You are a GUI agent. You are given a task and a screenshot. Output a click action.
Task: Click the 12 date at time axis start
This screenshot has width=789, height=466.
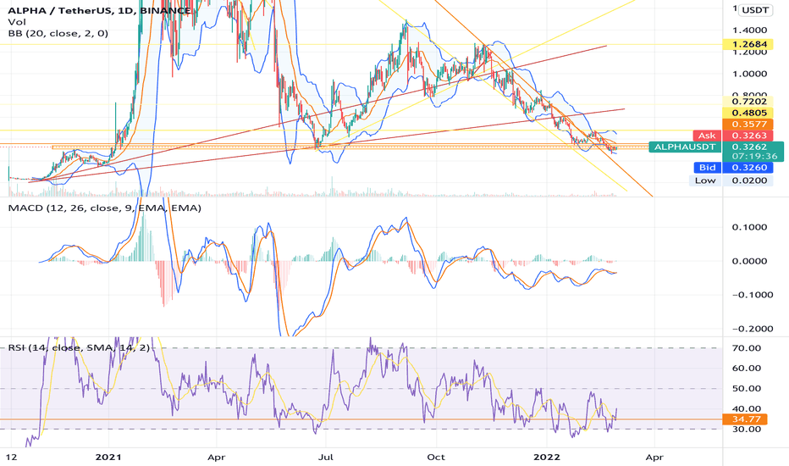coord(12,457)
